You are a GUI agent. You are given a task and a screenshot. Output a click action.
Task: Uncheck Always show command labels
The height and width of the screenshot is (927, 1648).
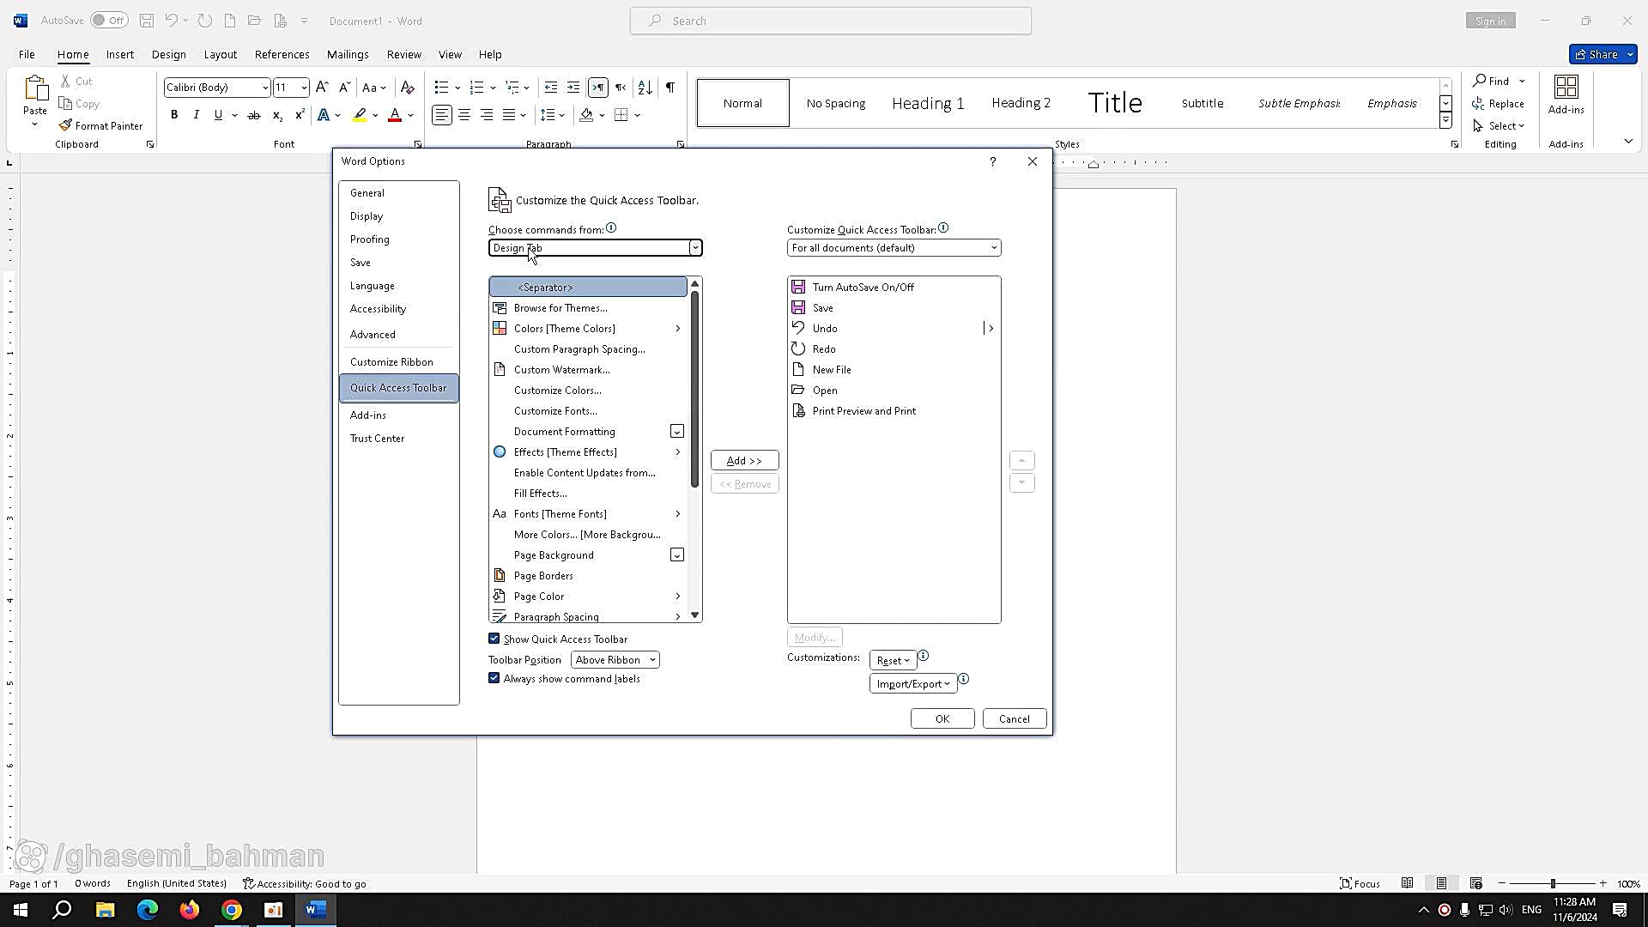pyautogui.click(x=494, y=678)
